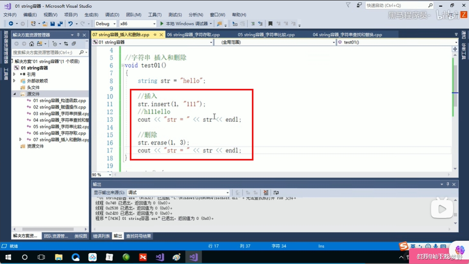Open File Explorer from the taskbar
Viewport: 469px width, 264px height.
point(59,257)
